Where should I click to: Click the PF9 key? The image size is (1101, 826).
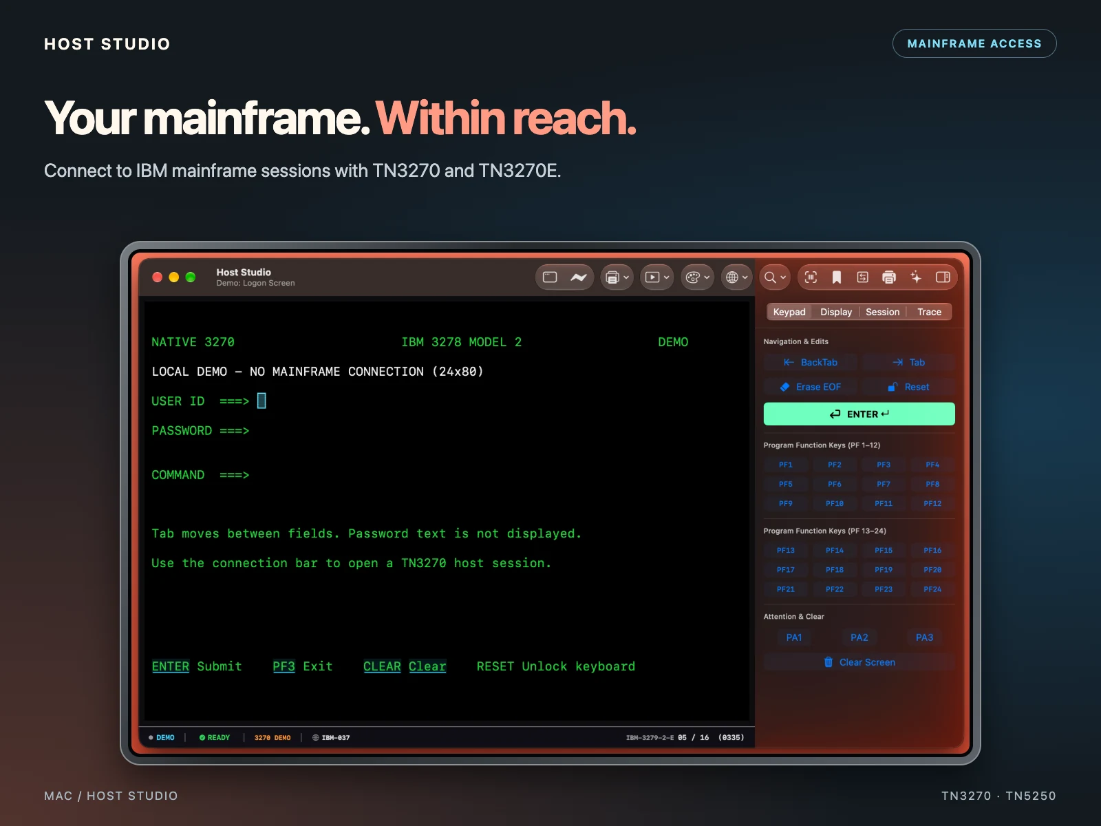point(786,503)
